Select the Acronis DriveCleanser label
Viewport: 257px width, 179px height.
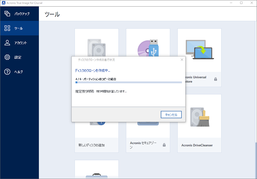click(197, 145)
